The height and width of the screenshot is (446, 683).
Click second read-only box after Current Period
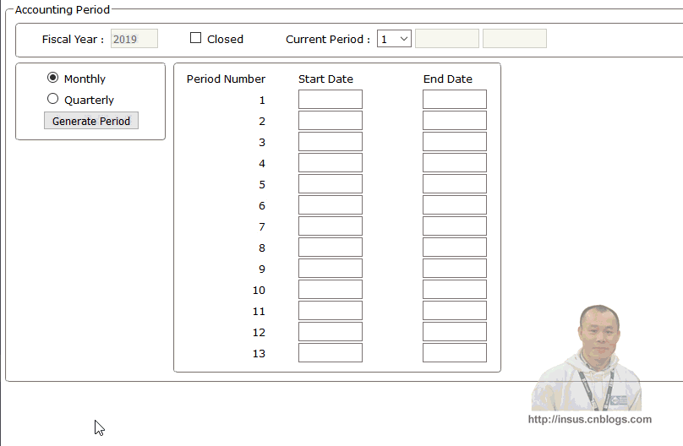click(514, 39)
